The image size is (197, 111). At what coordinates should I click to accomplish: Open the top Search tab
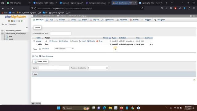pyautogui.click(x=61, y=20)
